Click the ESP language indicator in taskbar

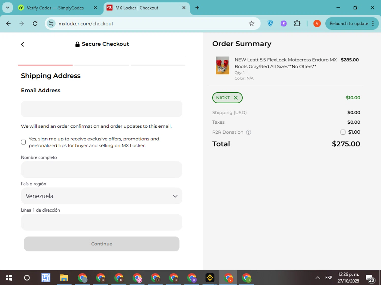tap(329, 278)
